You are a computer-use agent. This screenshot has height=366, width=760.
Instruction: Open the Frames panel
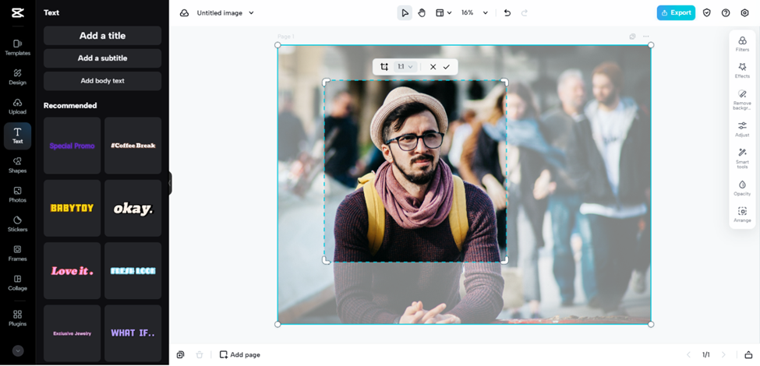point(17,253)
